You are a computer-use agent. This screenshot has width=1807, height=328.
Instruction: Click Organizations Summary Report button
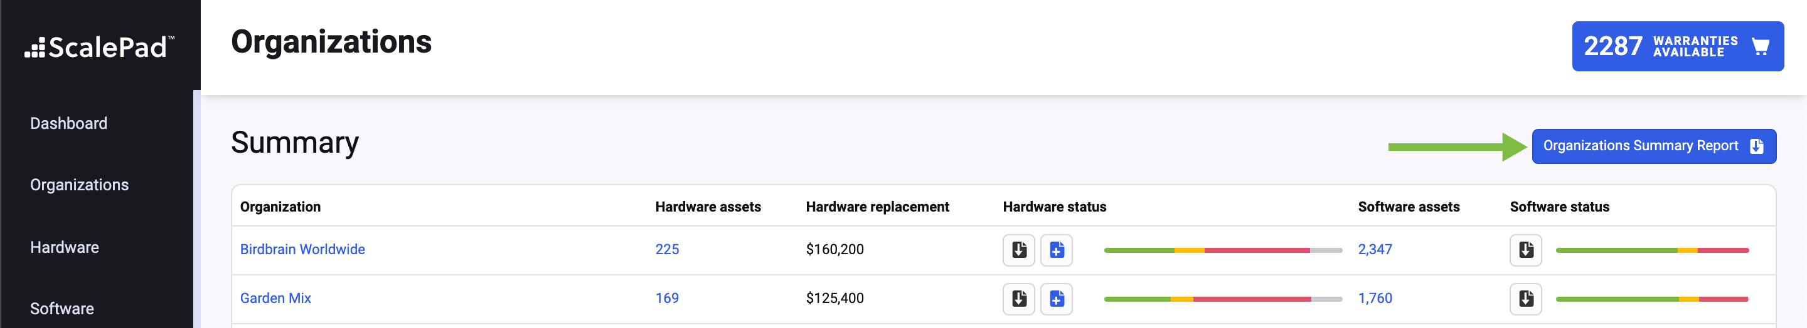tap(1653, 146)
